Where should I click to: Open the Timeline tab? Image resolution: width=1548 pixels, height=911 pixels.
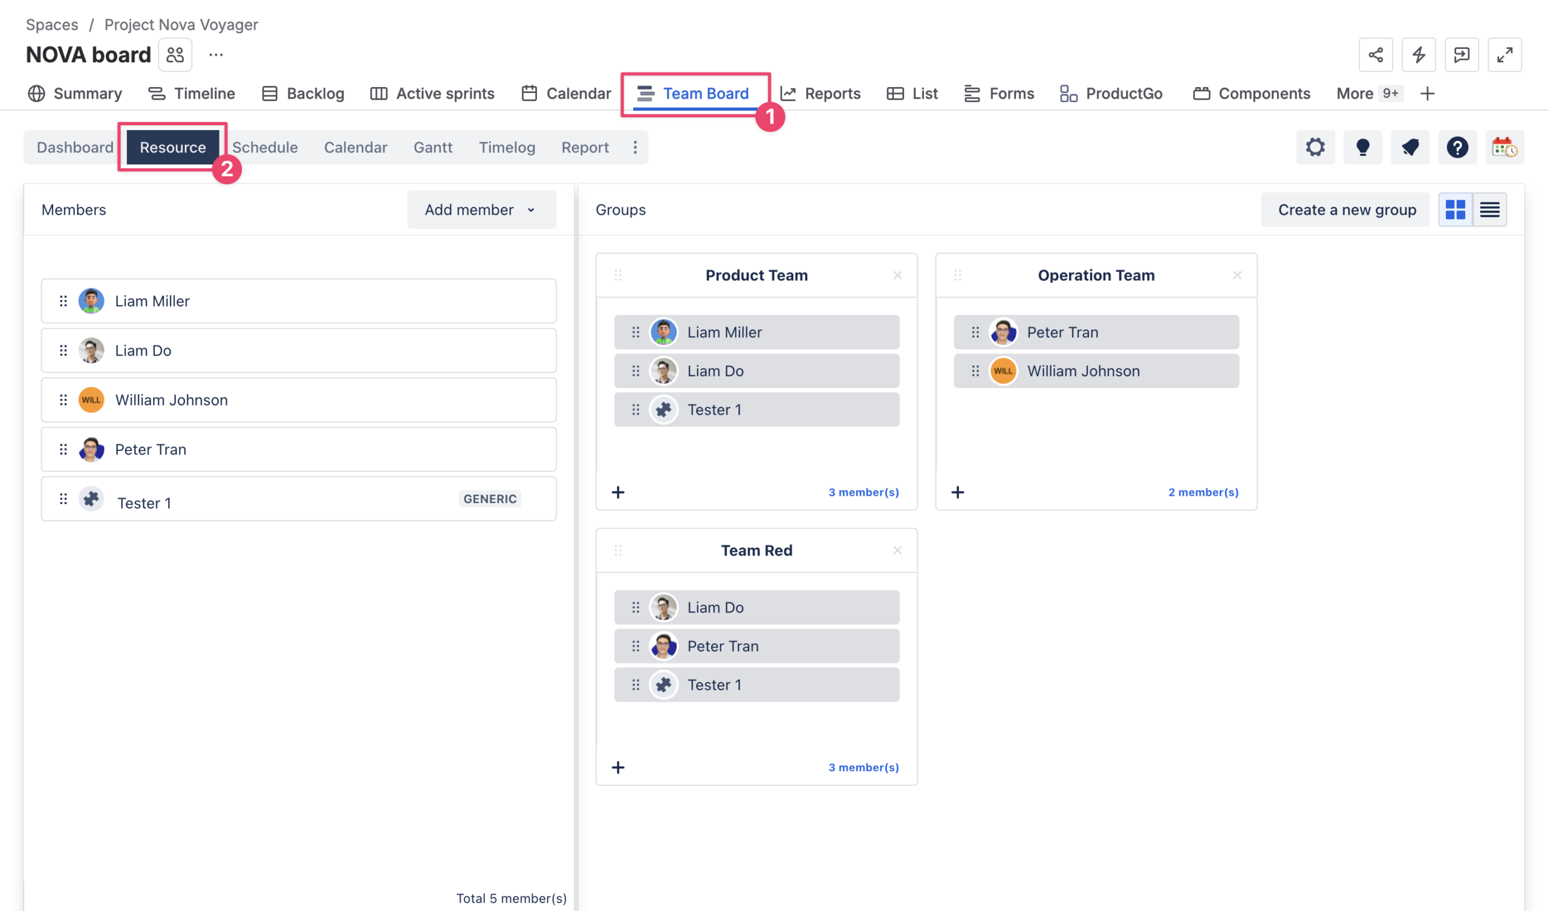pos(192,93)
